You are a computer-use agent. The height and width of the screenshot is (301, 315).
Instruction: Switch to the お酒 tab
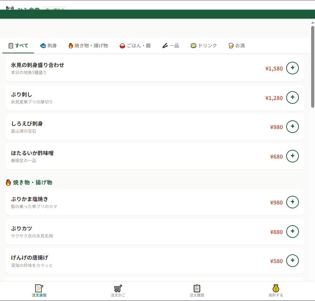236,46
